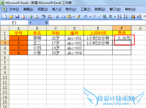Open the 视图(V) menu
Screen dimensions: 146x108
[x=43, y=9]
